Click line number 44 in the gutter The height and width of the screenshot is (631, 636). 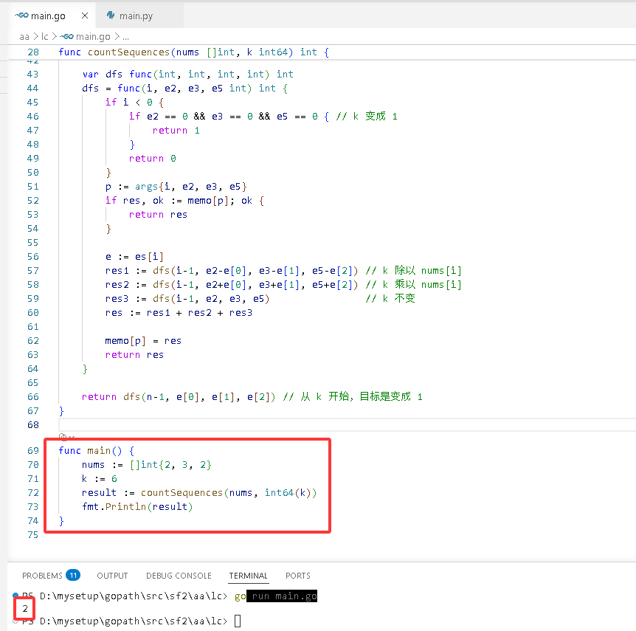point(33,89)
